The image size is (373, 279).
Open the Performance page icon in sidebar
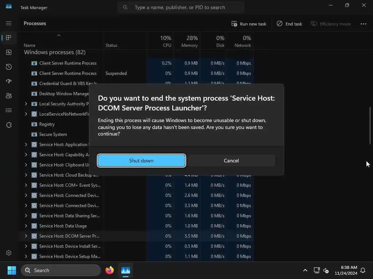coord(9,52)
